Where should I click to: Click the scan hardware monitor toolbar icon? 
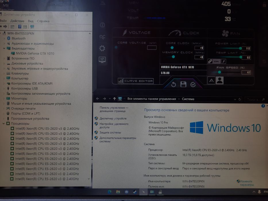32,27
